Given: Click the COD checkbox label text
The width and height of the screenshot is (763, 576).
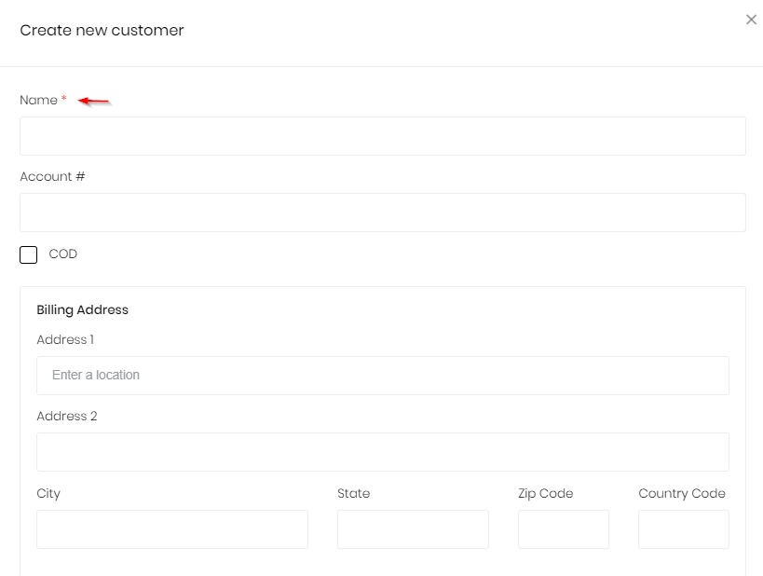Looking at the screenshot, I should pyautogui.click(x=62, y=254).
